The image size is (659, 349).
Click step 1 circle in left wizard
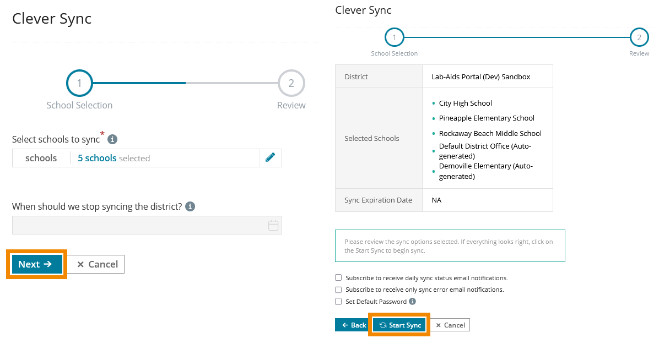click(x=79, y=83)
